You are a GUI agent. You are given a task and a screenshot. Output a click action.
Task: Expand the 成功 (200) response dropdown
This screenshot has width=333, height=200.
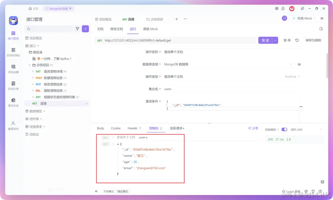point(321,130)
